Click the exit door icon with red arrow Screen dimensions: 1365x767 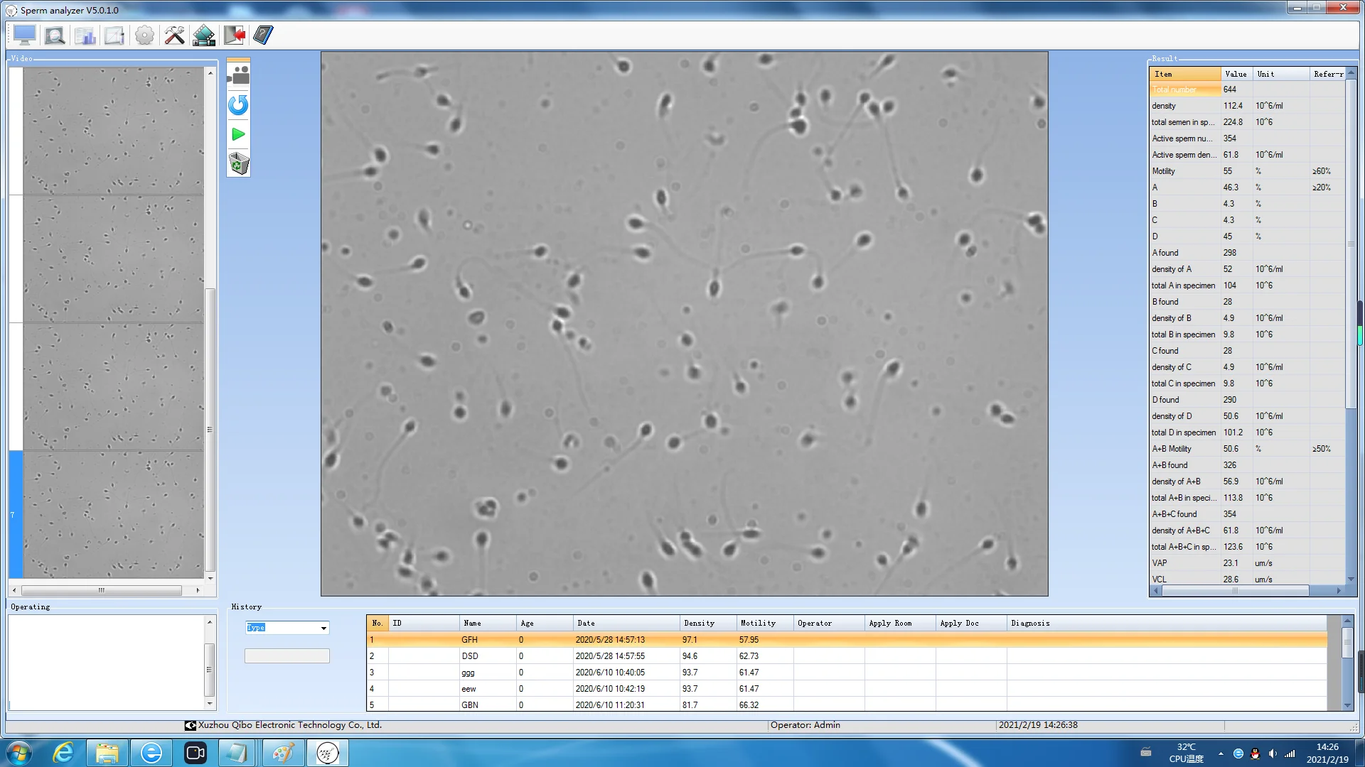coord(234,35)
